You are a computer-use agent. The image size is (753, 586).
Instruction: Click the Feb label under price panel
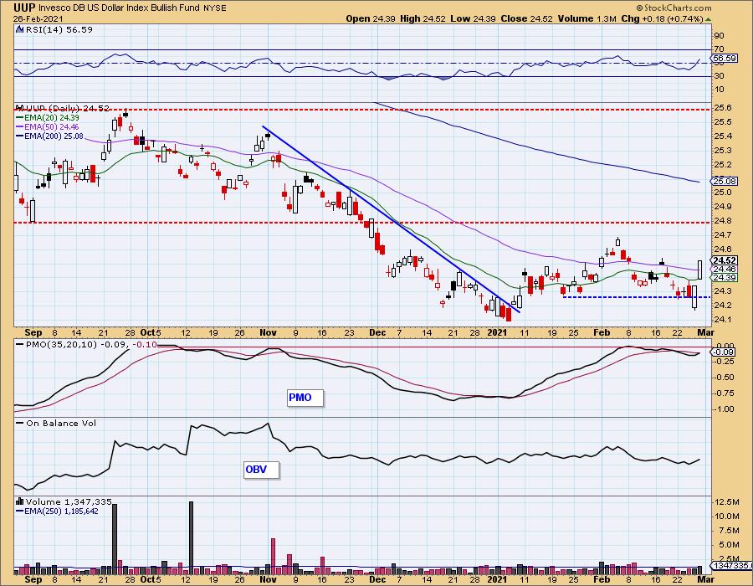[602, 332]
